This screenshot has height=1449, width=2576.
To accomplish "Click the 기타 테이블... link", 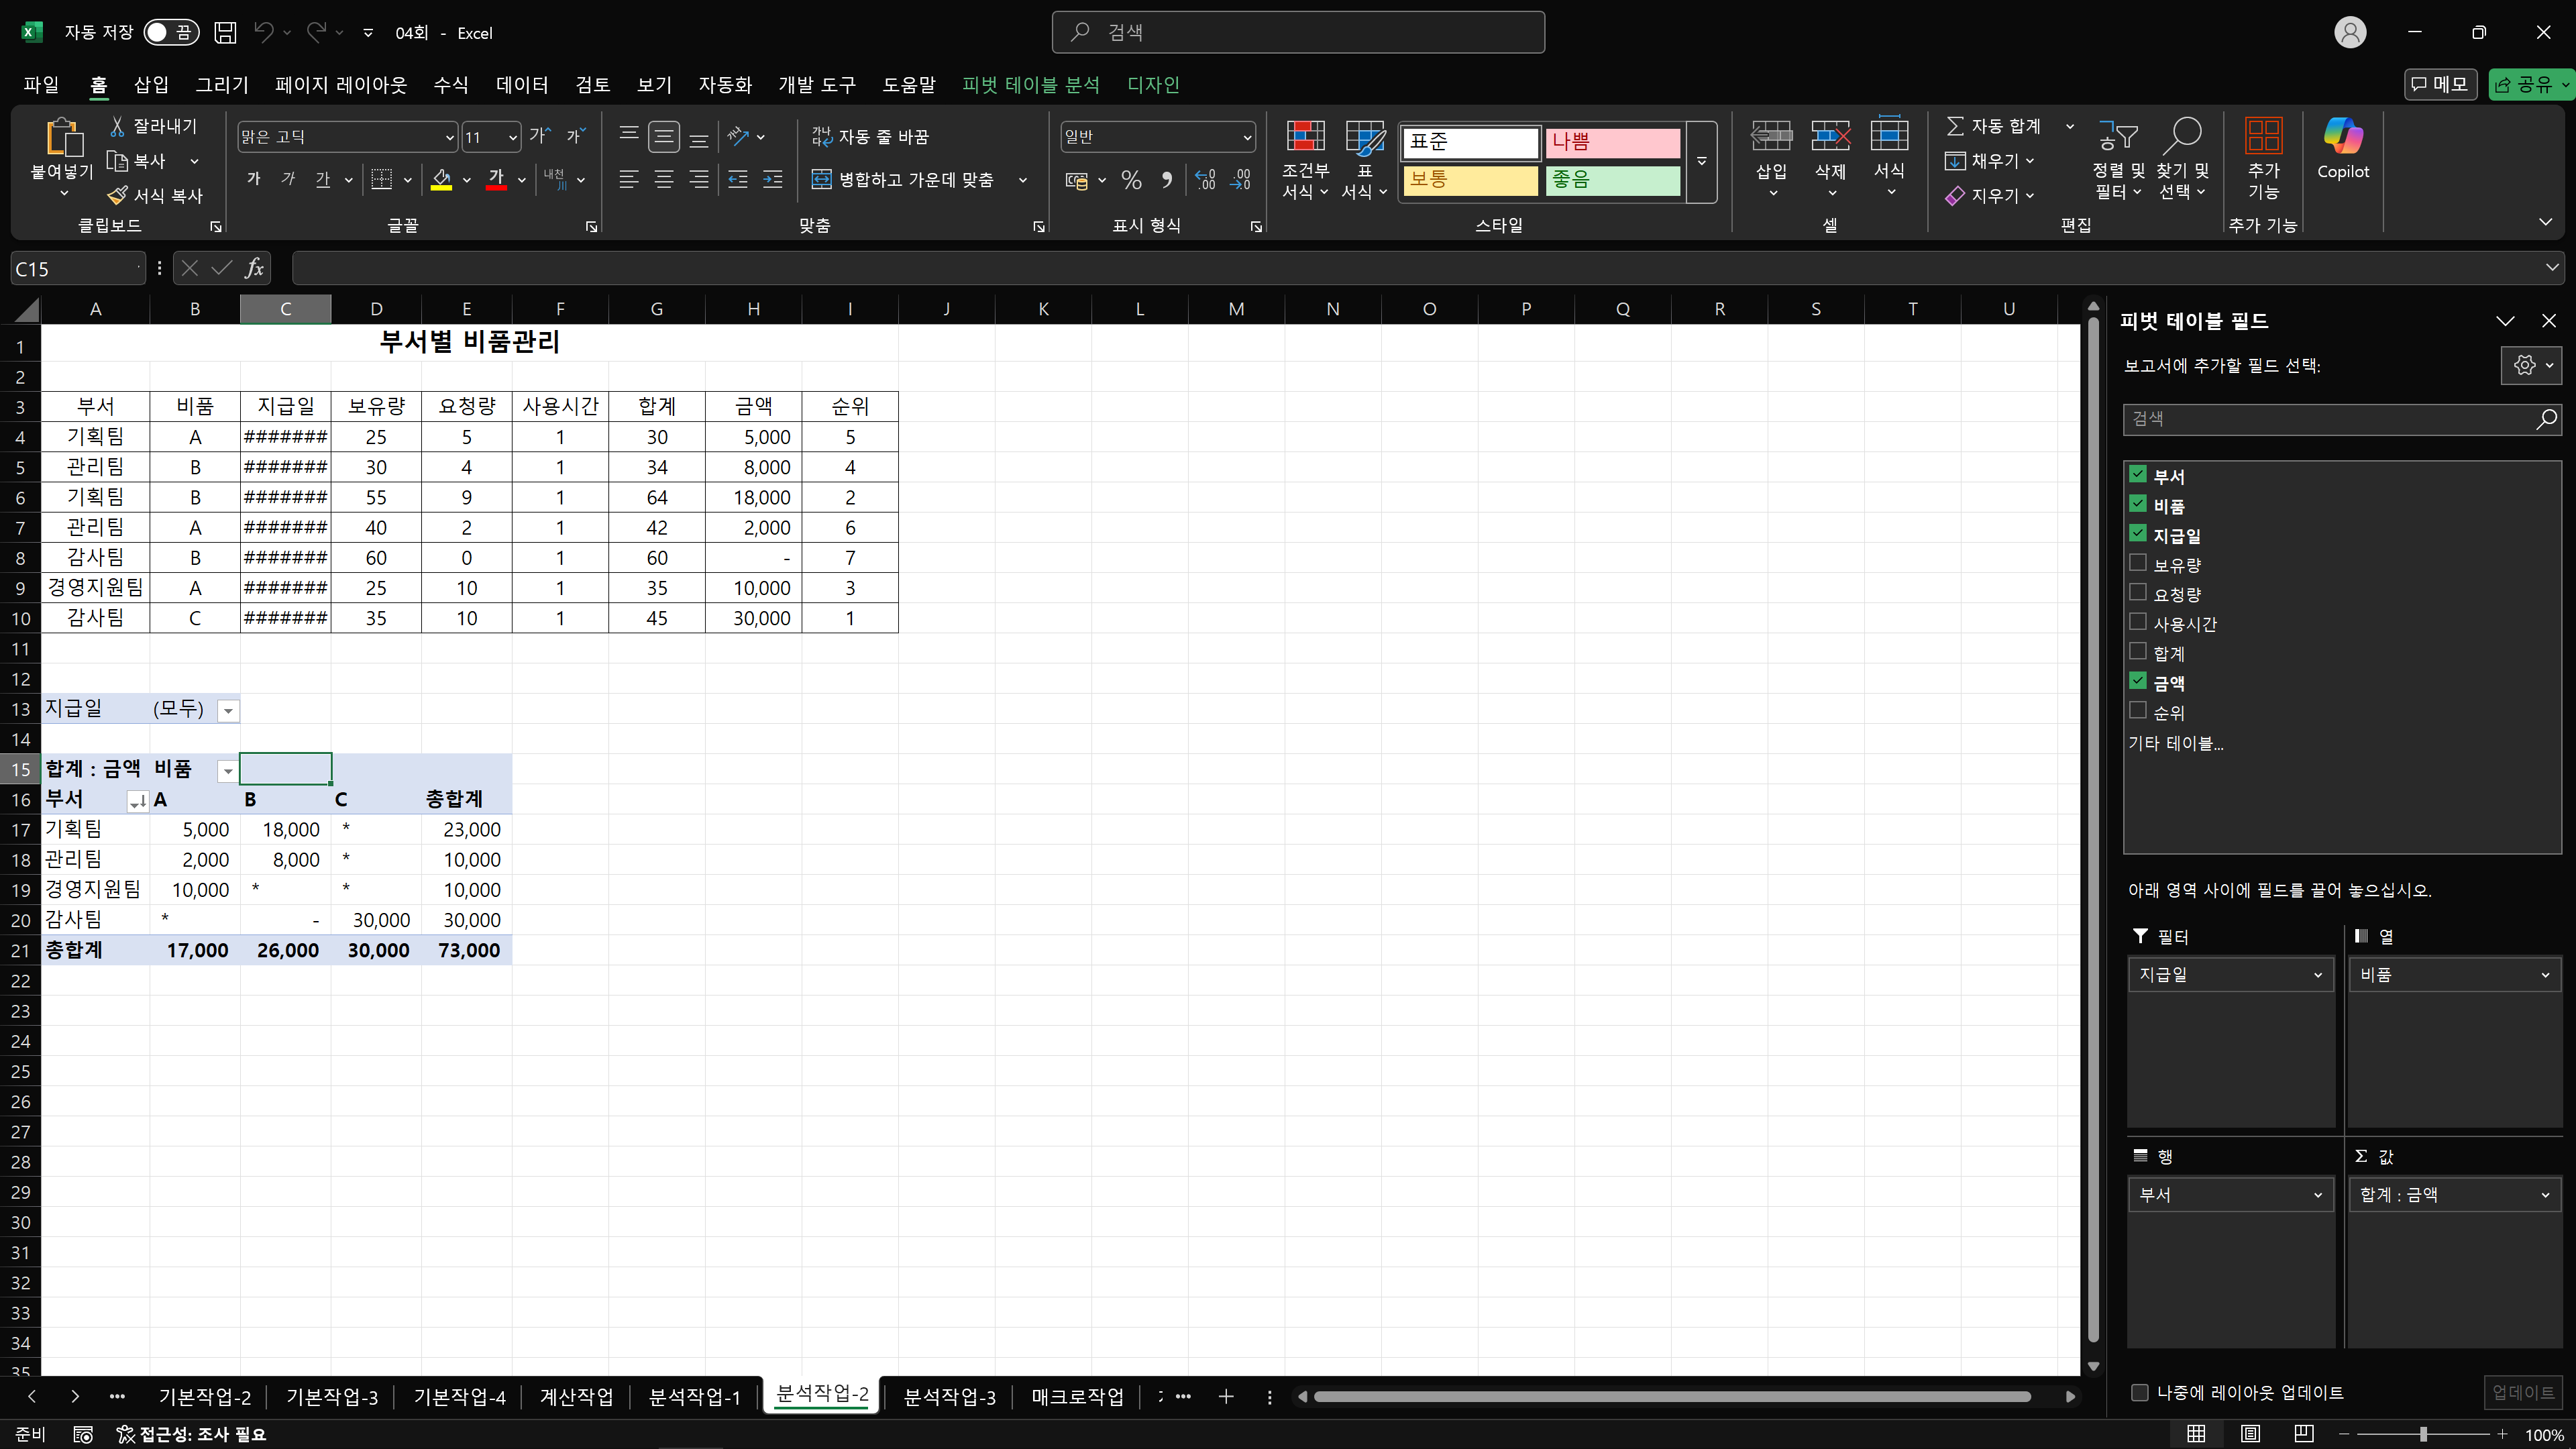I will click(x=2175, y=743).
